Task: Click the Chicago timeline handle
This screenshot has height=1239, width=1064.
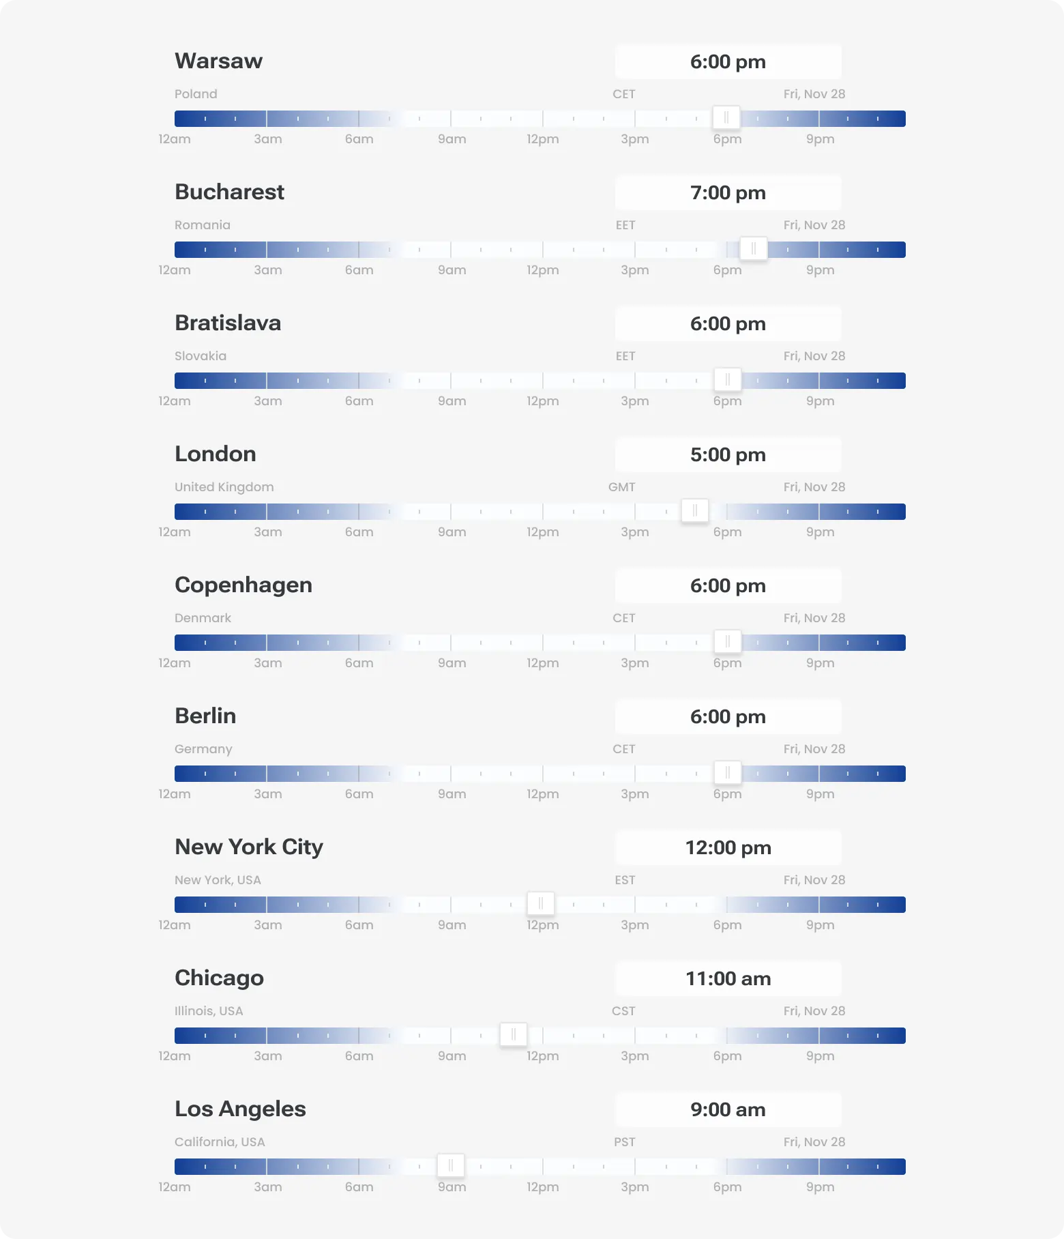Action: 514,1034
